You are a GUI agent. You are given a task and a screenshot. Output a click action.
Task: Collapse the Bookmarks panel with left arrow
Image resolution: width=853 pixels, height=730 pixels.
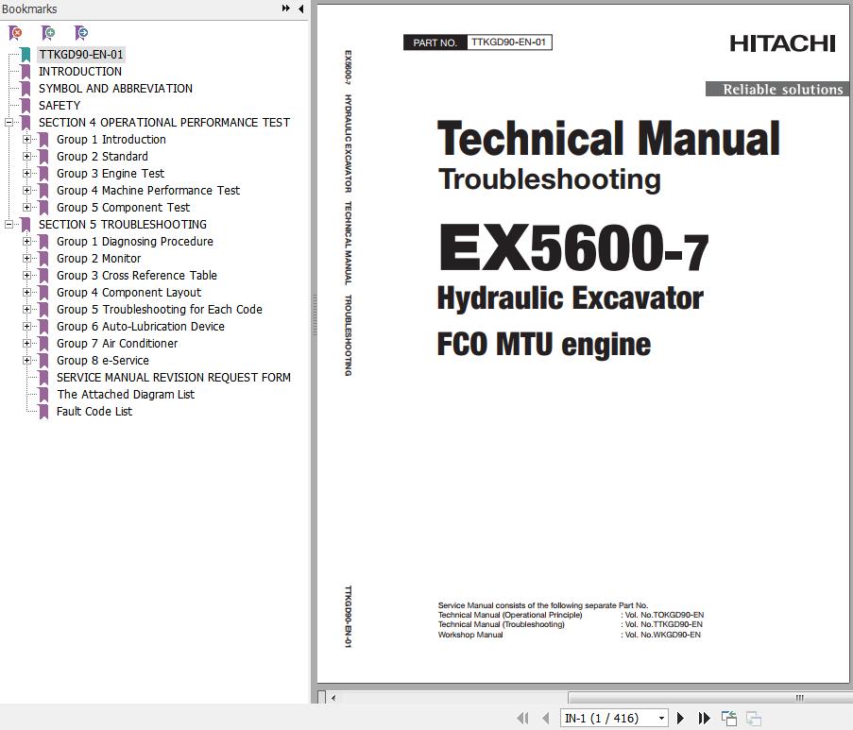tap(301, 8)
